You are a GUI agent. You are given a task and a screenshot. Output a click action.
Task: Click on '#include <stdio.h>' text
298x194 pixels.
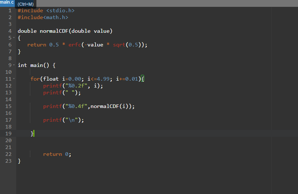pos(46,11)
